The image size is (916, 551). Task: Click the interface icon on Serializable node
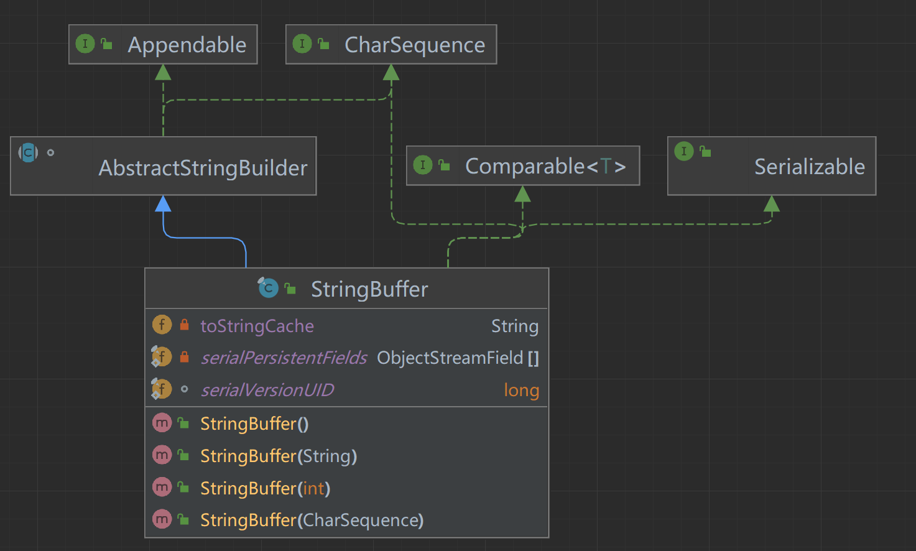tap(683, 151)
